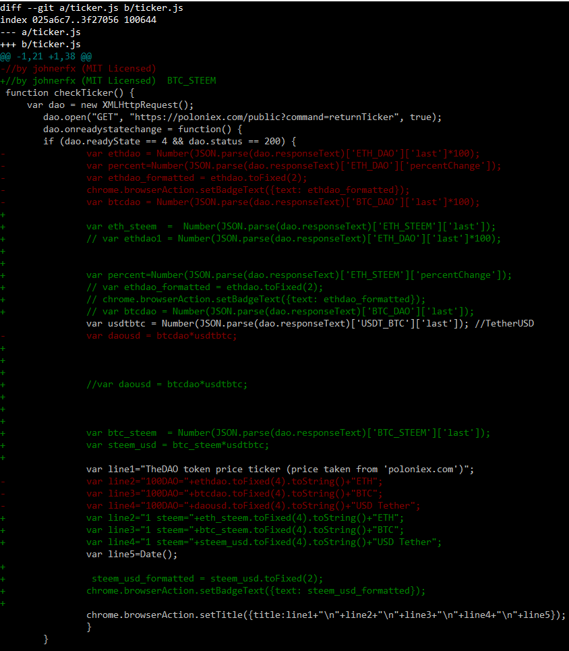Click removed setBadgeText ethdao_formatted line
This screenshot has height=651, width=569.
(248, 190)
